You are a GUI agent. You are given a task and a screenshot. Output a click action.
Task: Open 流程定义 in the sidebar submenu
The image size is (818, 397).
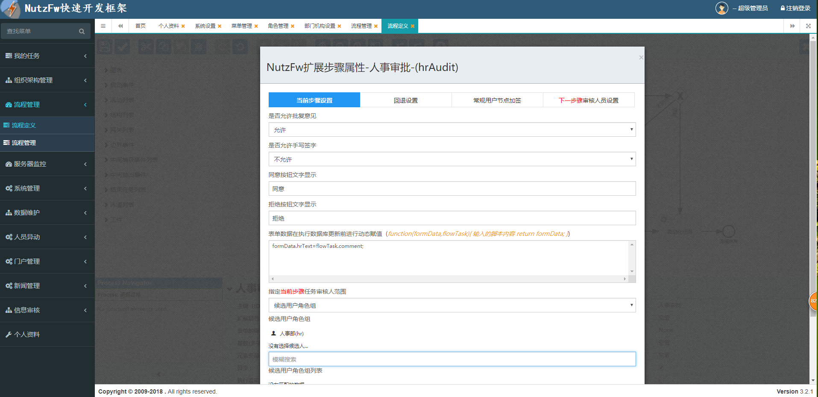pyautogui.click(x=47, y=125)
